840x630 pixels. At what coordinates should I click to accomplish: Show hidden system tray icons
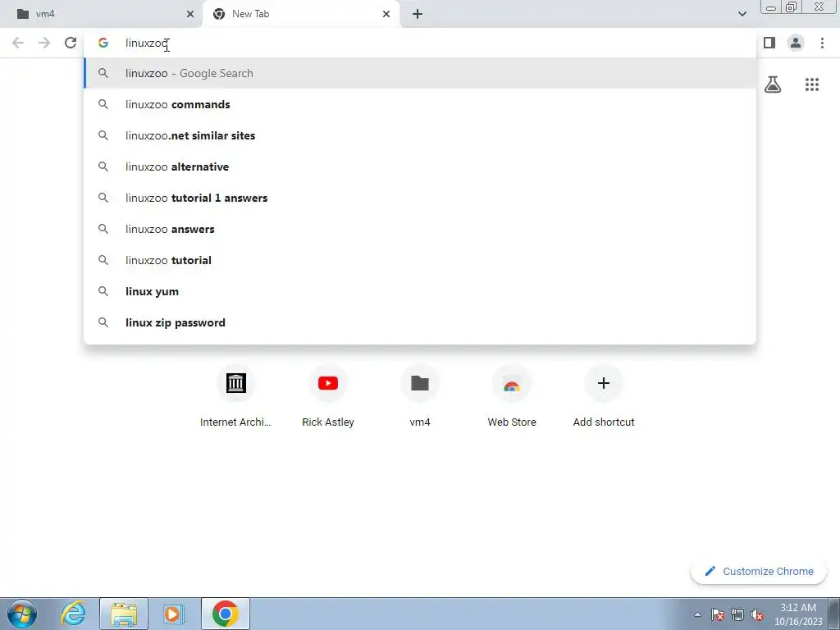(697, 614)
